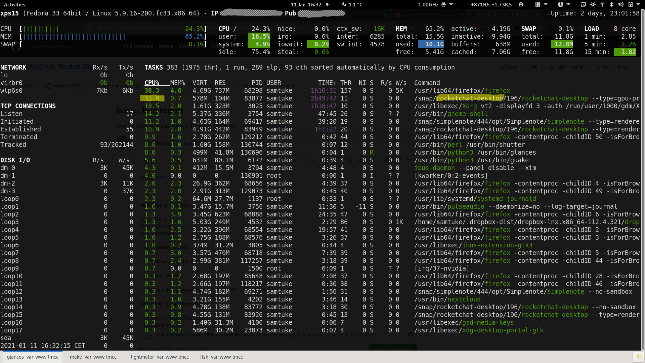Click the sda disk row

click(x=67, y=338)
